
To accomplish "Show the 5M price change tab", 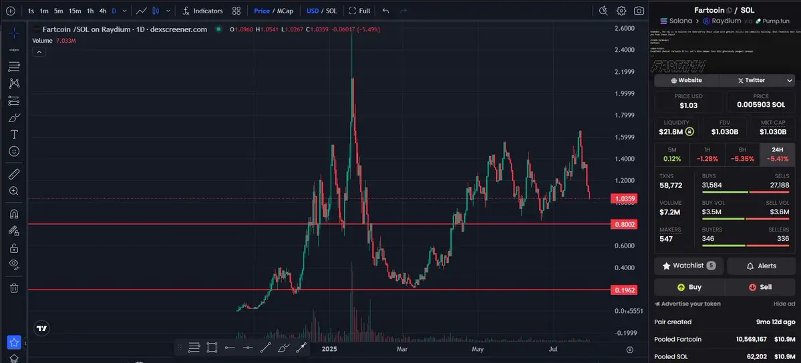I will click(672, 155).
